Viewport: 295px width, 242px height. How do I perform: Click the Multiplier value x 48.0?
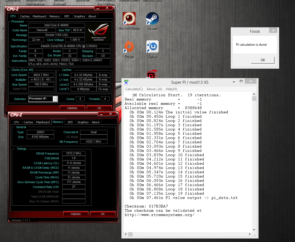click(x=41, y=80)
